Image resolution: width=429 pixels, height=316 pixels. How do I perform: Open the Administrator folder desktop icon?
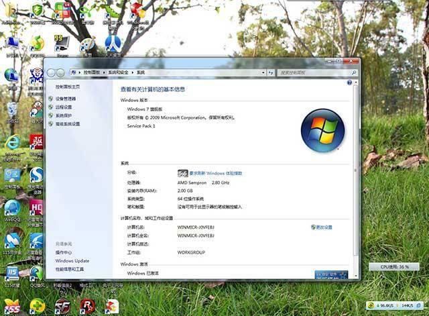[11, 11]
